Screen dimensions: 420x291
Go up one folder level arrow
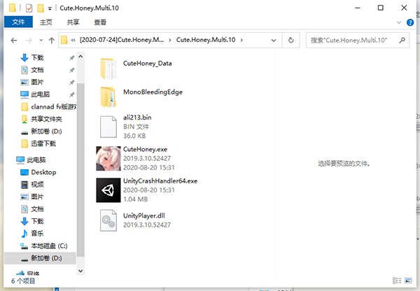click(51, 41)
